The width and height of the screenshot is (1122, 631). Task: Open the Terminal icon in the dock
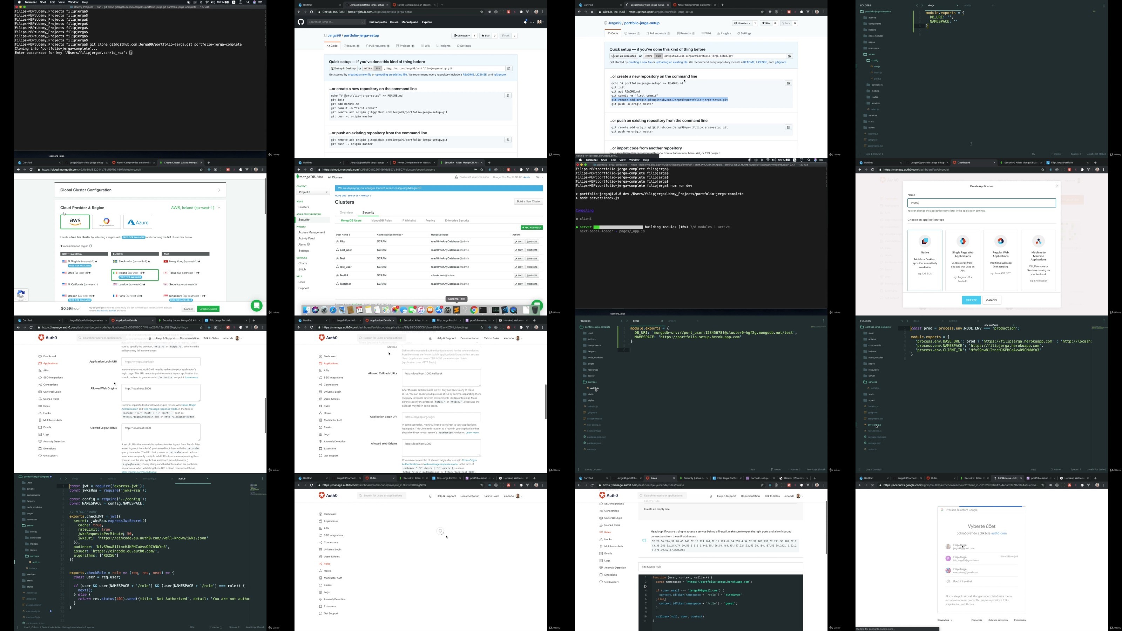pyautogui.click(x=483, y=310)
